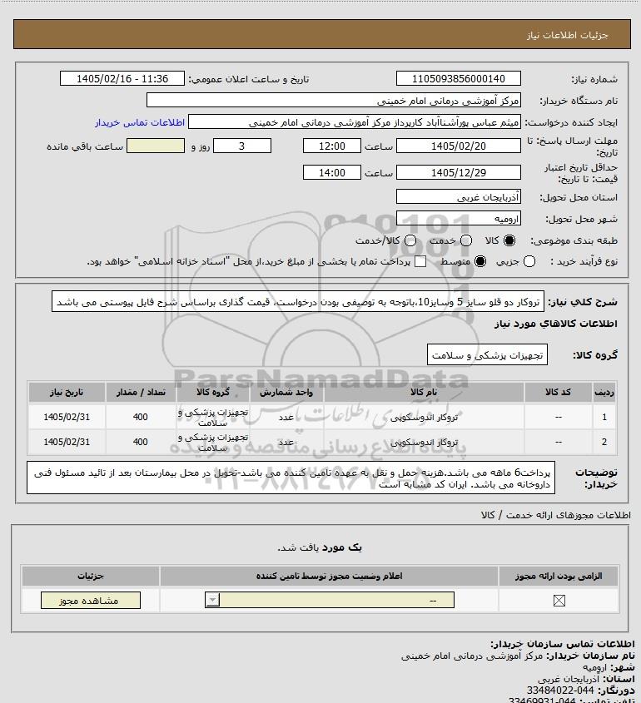Viewport: 641px width, 703px height.
Task: Click the response deadline date 1405/02/20 field
Action: [x=459, y=146]
